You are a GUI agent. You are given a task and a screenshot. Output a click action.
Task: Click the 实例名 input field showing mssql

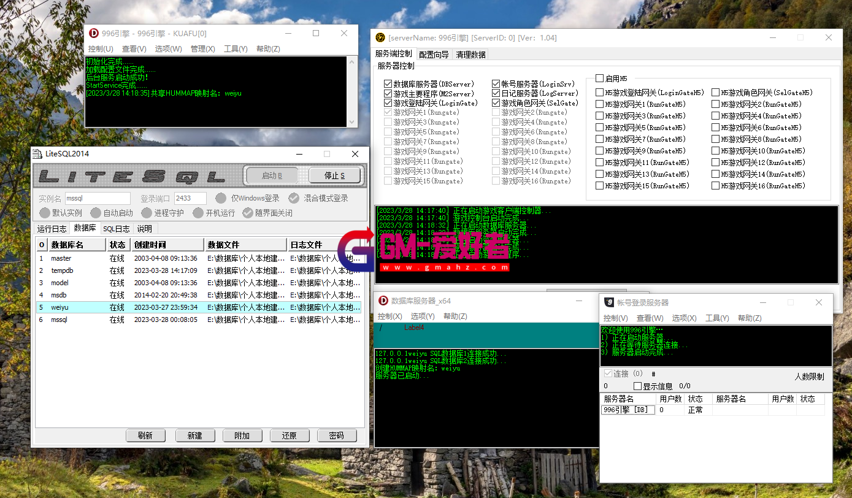(x=98, y=199)
